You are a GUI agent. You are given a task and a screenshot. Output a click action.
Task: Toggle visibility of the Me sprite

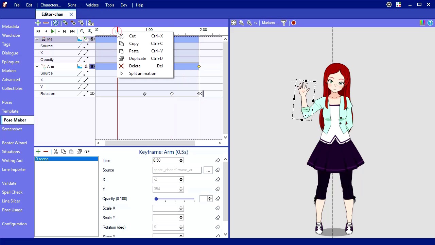pos(92,39)
